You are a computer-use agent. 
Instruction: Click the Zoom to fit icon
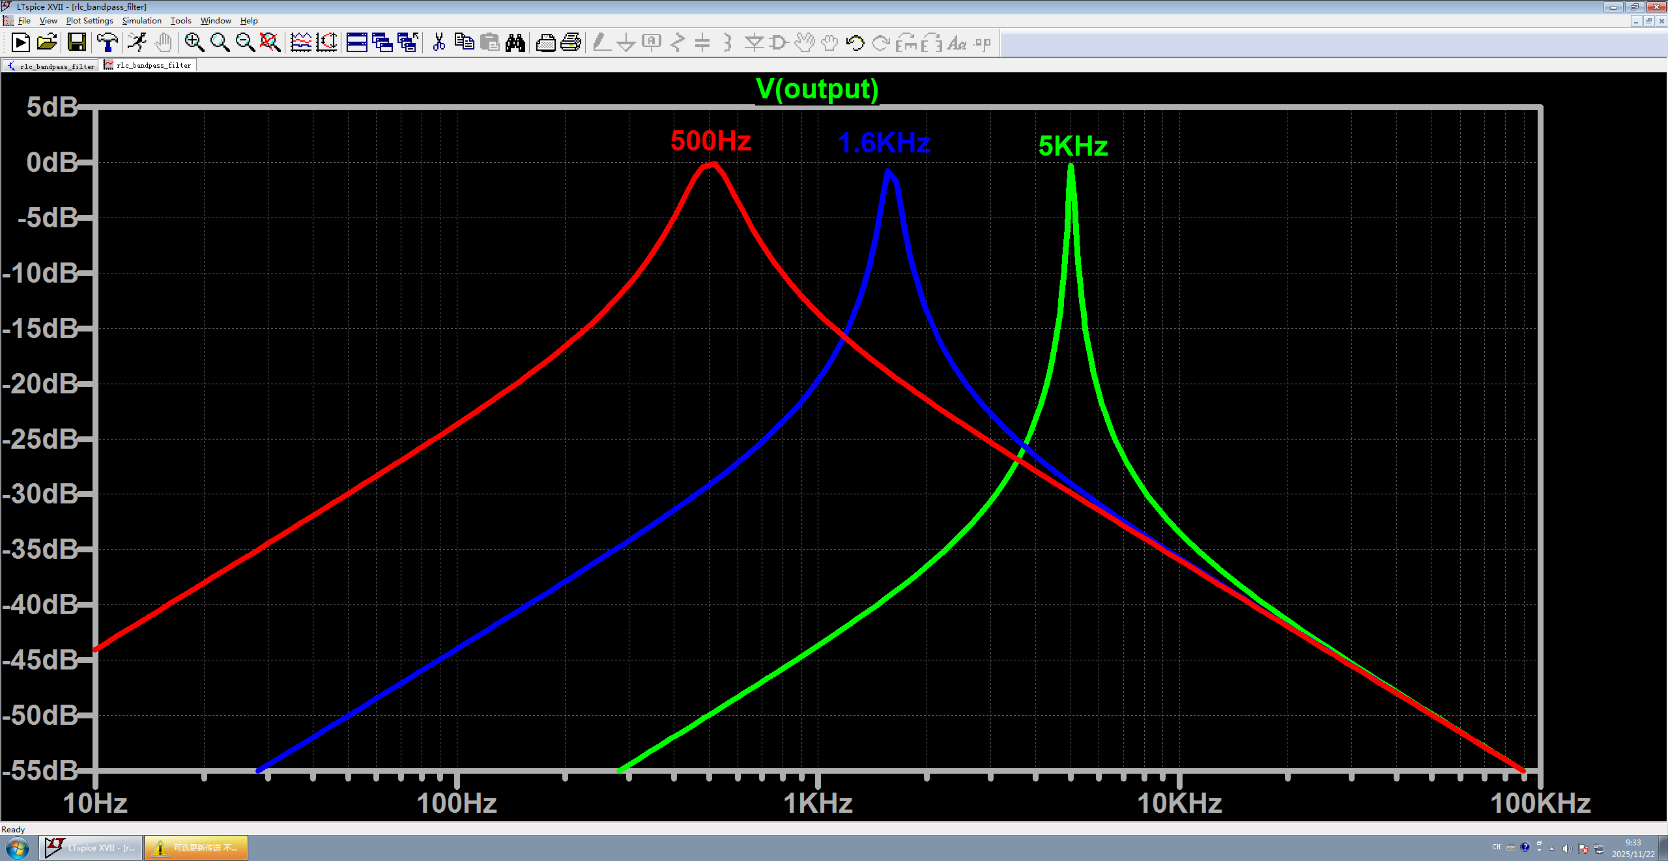pyautogui.click(x=270, y=43)
